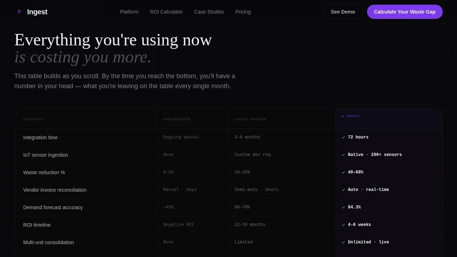Click Calculate Your Waste Gap button
This screenshot has width=457, height=257.
click(x=405, y=12)
